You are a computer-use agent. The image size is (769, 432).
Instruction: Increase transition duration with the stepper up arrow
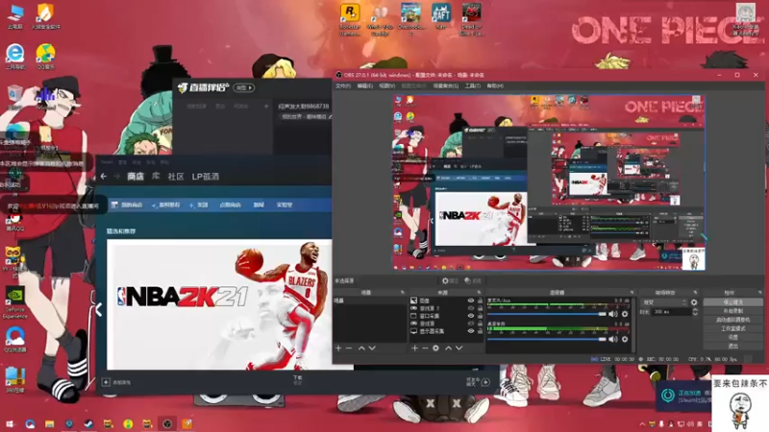695,309
